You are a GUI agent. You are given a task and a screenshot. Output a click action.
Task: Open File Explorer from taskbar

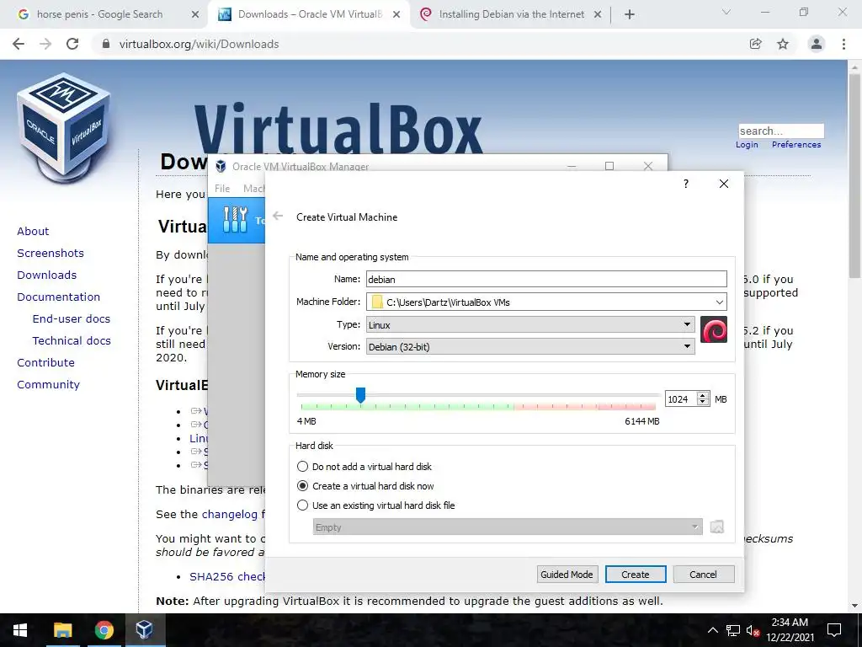[62, 630]
